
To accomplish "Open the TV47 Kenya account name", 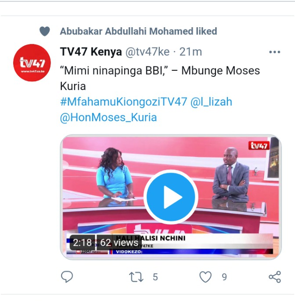I will (x=91, y=52).
